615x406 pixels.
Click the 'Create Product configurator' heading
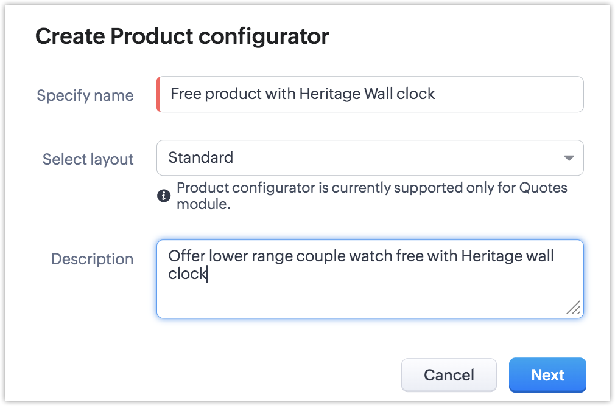click(x=182, y=36)
